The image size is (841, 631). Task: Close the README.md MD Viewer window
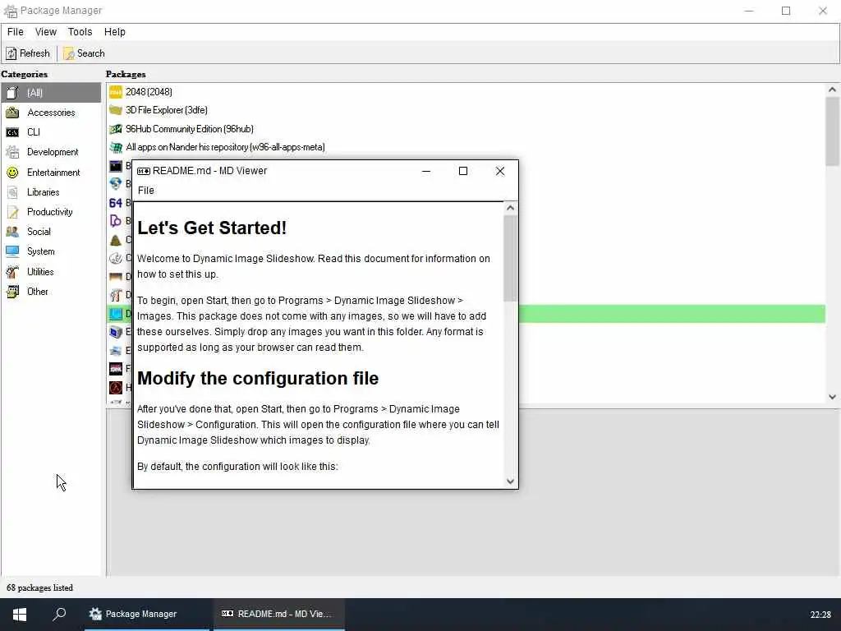click(500, 171)
